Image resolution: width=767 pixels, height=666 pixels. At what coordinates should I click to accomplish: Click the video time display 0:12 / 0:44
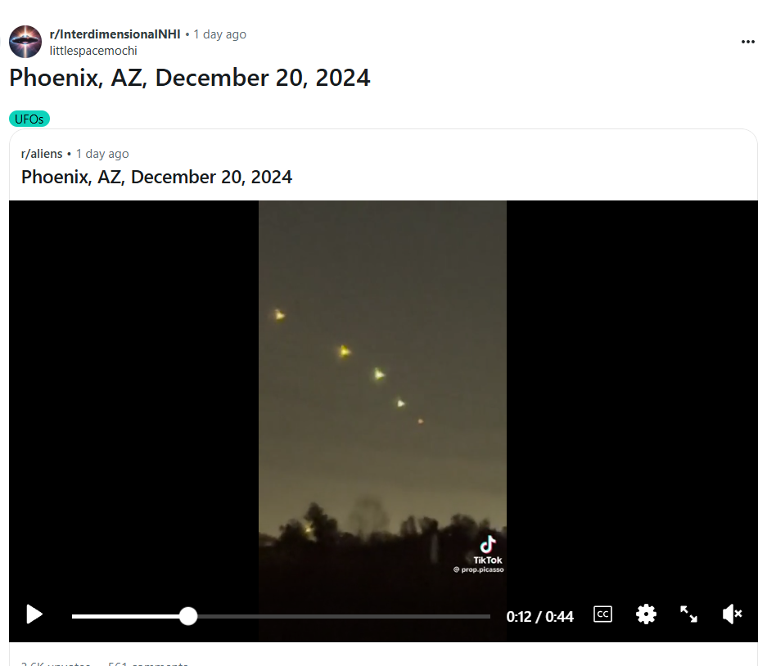[539, 616]
